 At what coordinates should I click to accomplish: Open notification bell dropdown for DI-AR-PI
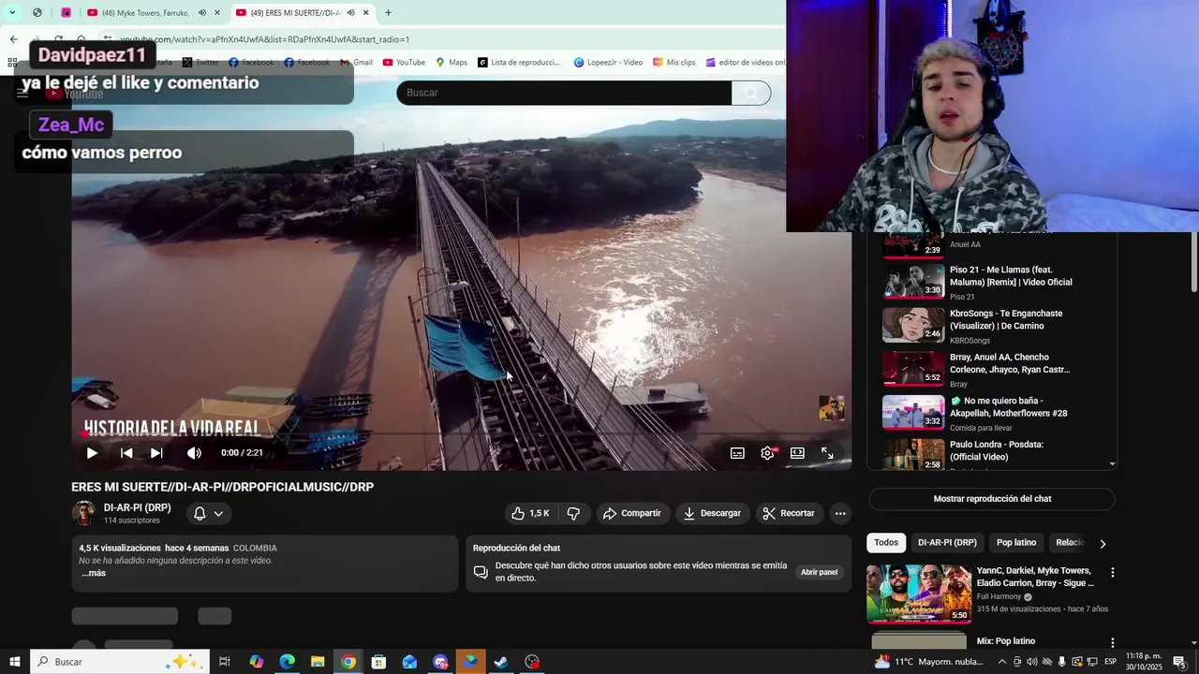coord(208,513)
